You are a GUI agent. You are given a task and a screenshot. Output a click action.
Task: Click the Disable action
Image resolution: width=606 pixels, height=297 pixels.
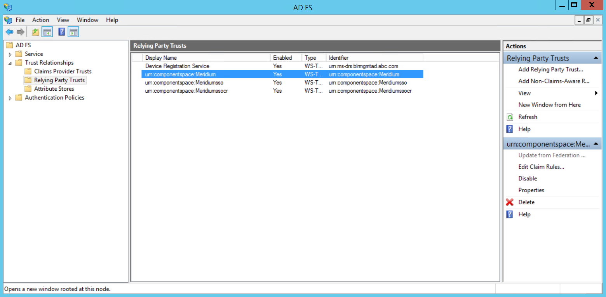[528, 178]
